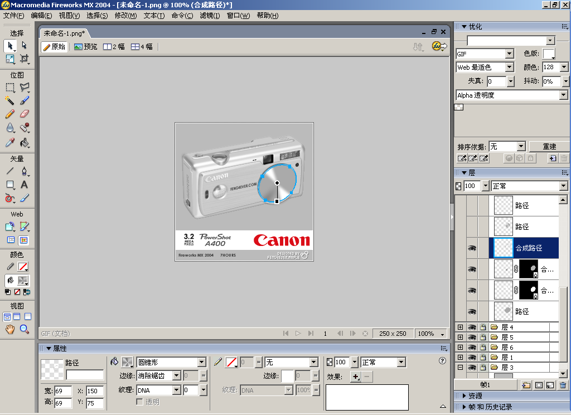The image size is (571, 415).
Task: Select the Rubber Stamp tool
Action: pyautogui.click(x=24, y=128)
